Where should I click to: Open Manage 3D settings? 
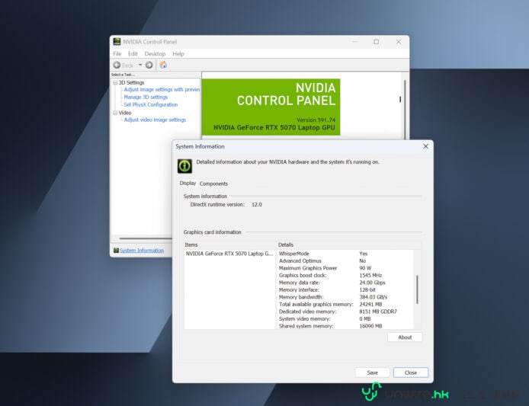pyautogui.click(x=146, y=97)
